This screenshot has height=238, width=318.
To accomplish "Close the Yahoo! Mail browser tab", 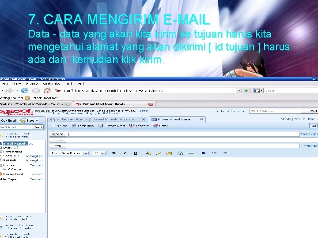I will [x=151, y=104].
